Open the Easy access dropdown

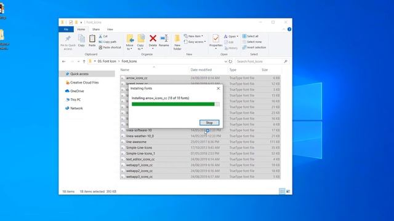(195, 42)
